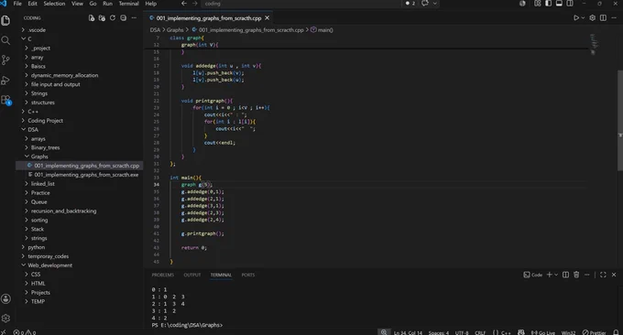Viewport: 623px width, 335px height.
Task: Maximize the terminal panel size
Action: 603,275
